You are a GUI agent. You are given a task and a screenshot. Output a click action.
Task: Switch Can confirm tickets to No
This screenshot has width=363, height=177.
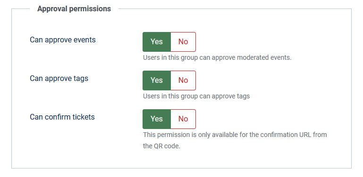[x=183, y=119]
